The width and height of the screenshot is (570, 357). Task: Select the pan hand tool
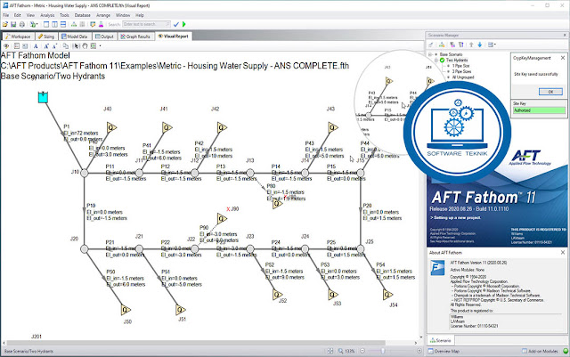(x=85, y=46)
